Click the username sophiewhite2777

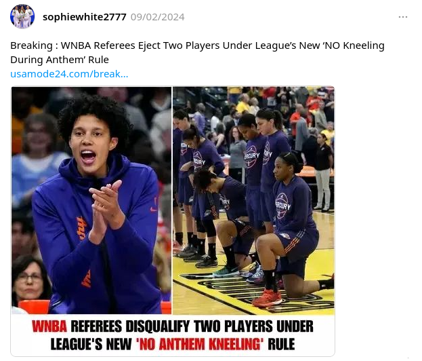84,17
